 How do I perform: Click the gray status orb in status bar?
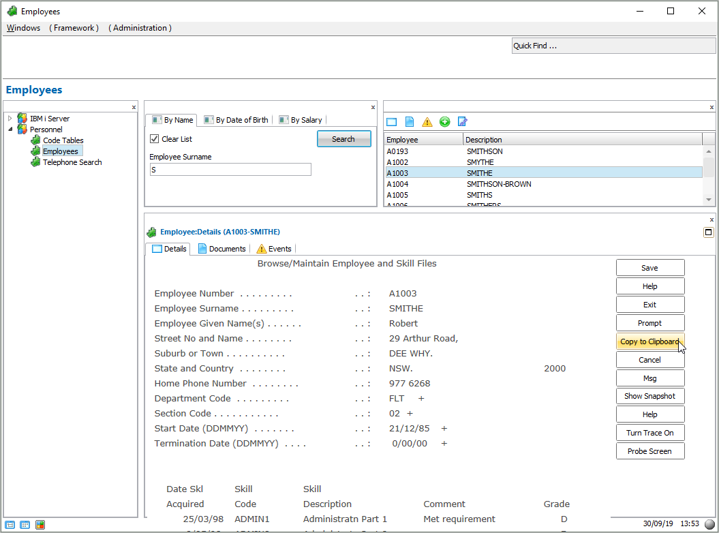[709, 524]
